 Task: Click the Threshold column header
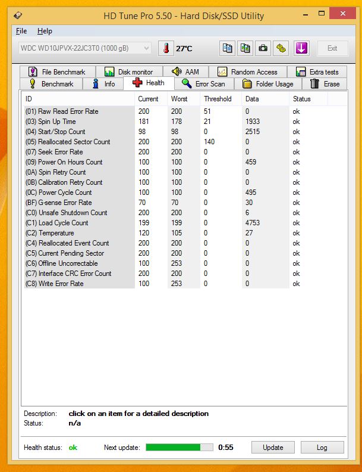[x=221, y=99]
